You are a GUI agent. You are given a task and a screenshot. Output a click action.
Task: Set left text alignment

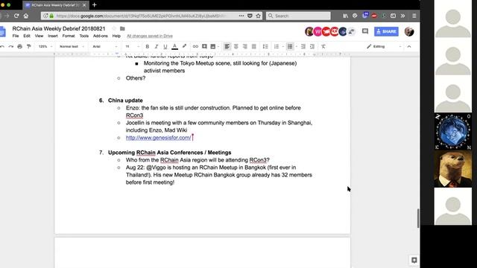pos(227,46)
